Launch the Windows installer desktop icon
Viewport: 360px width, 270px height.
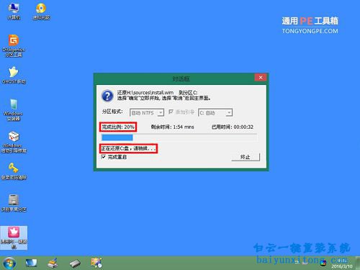(14, 109)
